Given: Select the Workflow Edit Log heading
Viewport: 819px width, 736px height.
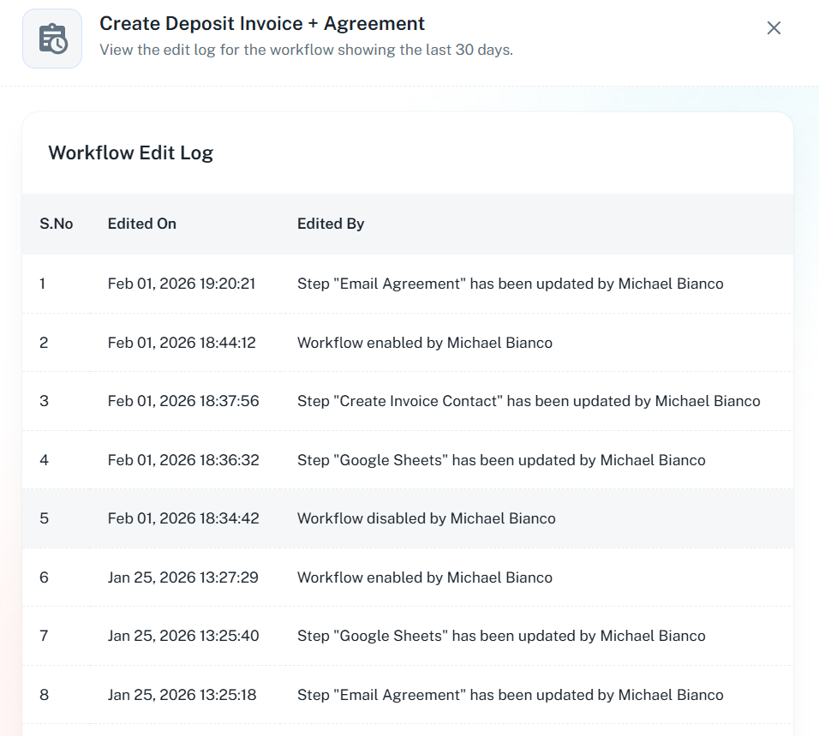Looking at the screenshot, I should 131,153.
